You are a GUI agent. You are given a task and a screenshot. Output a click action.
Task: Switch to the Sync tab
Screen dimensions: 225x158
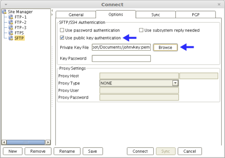(155, 15)
